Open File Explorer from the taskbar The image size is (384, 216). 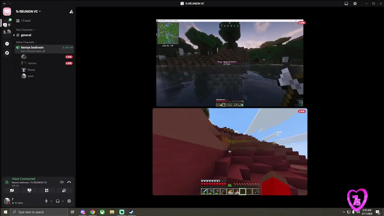click(112, 212)
